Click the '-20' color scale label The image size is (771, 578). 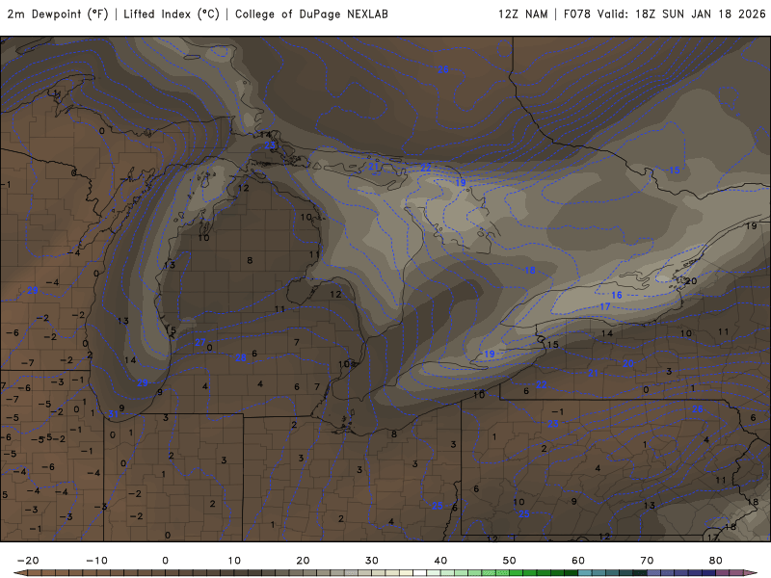click(28, 561)
